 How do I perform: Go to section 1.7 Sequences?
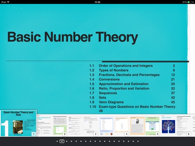click(x=132, y=93)
